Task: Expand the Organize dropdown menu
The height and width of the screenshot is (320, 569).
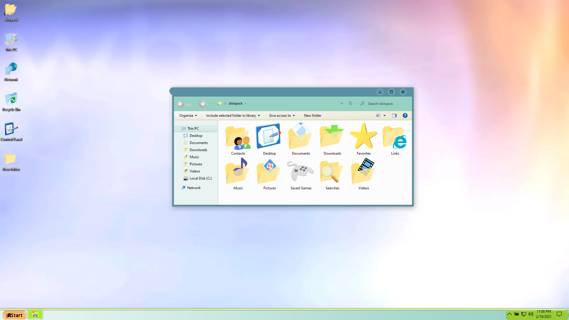Action: click(x=188, y=116)
